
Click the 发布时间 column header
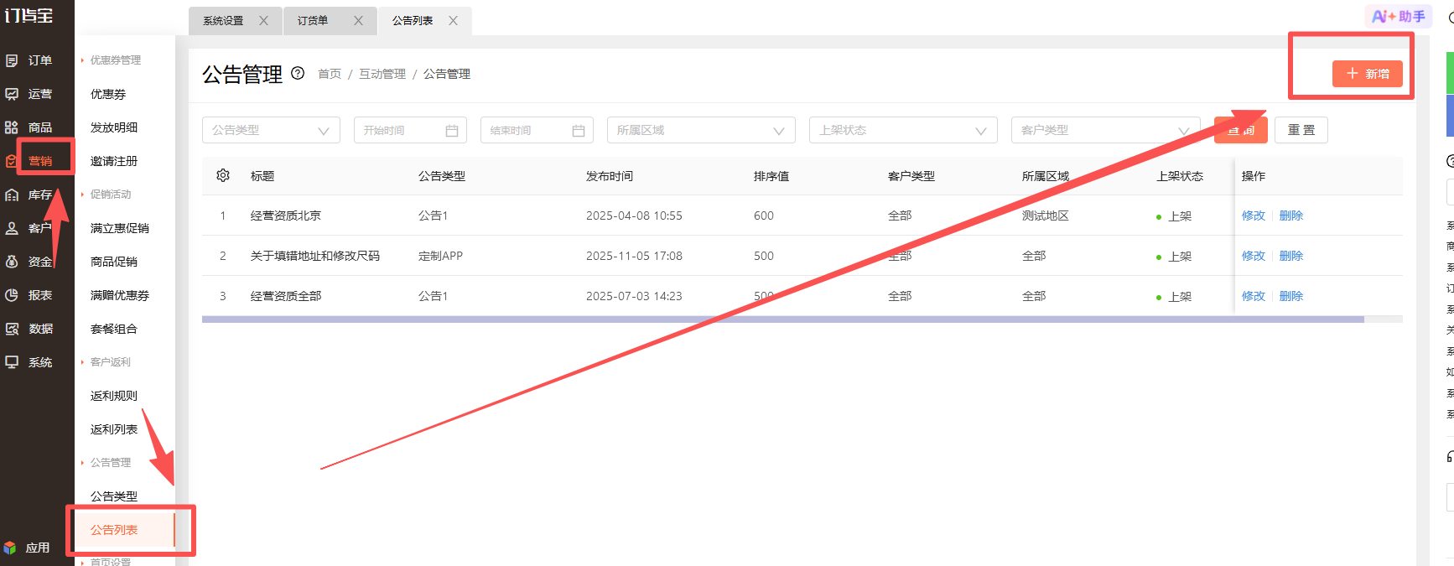click(610, 176)
